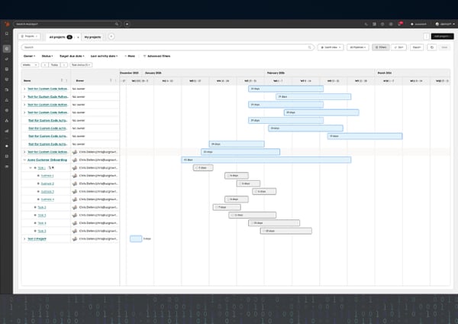The height and width of the screenshot is (324, 458).
Task: Open the All Pipelines dropdown
Action: pos(358,47)
